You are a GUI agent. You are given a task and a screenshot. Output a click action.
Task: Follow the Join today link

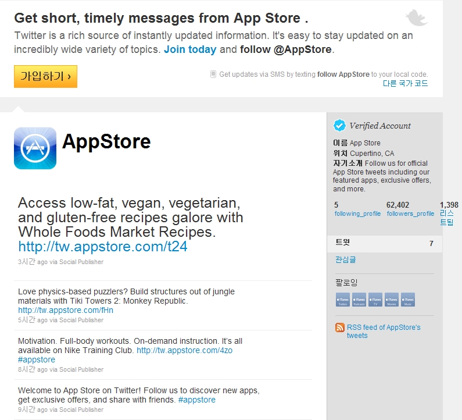point(190,49)
